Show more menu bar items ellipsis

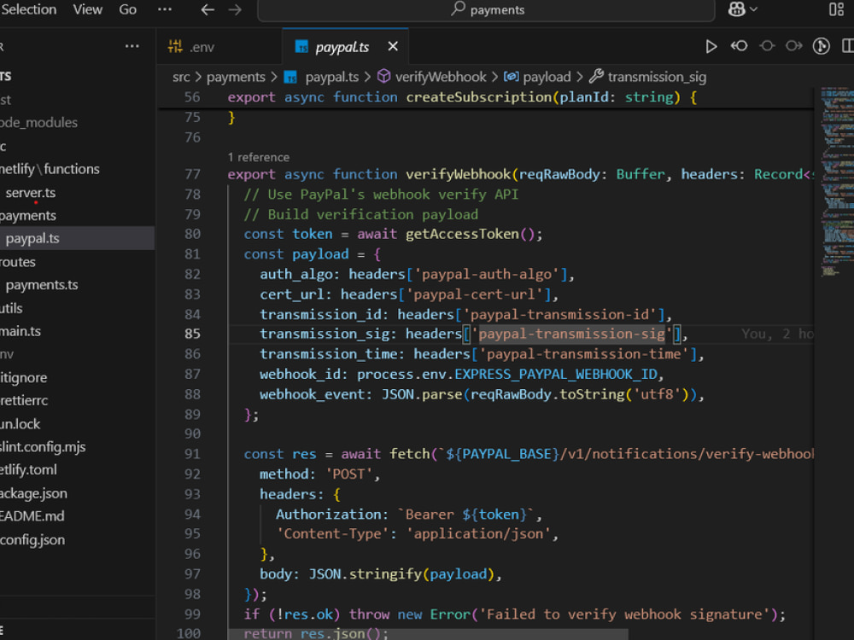tap(165, 9)
